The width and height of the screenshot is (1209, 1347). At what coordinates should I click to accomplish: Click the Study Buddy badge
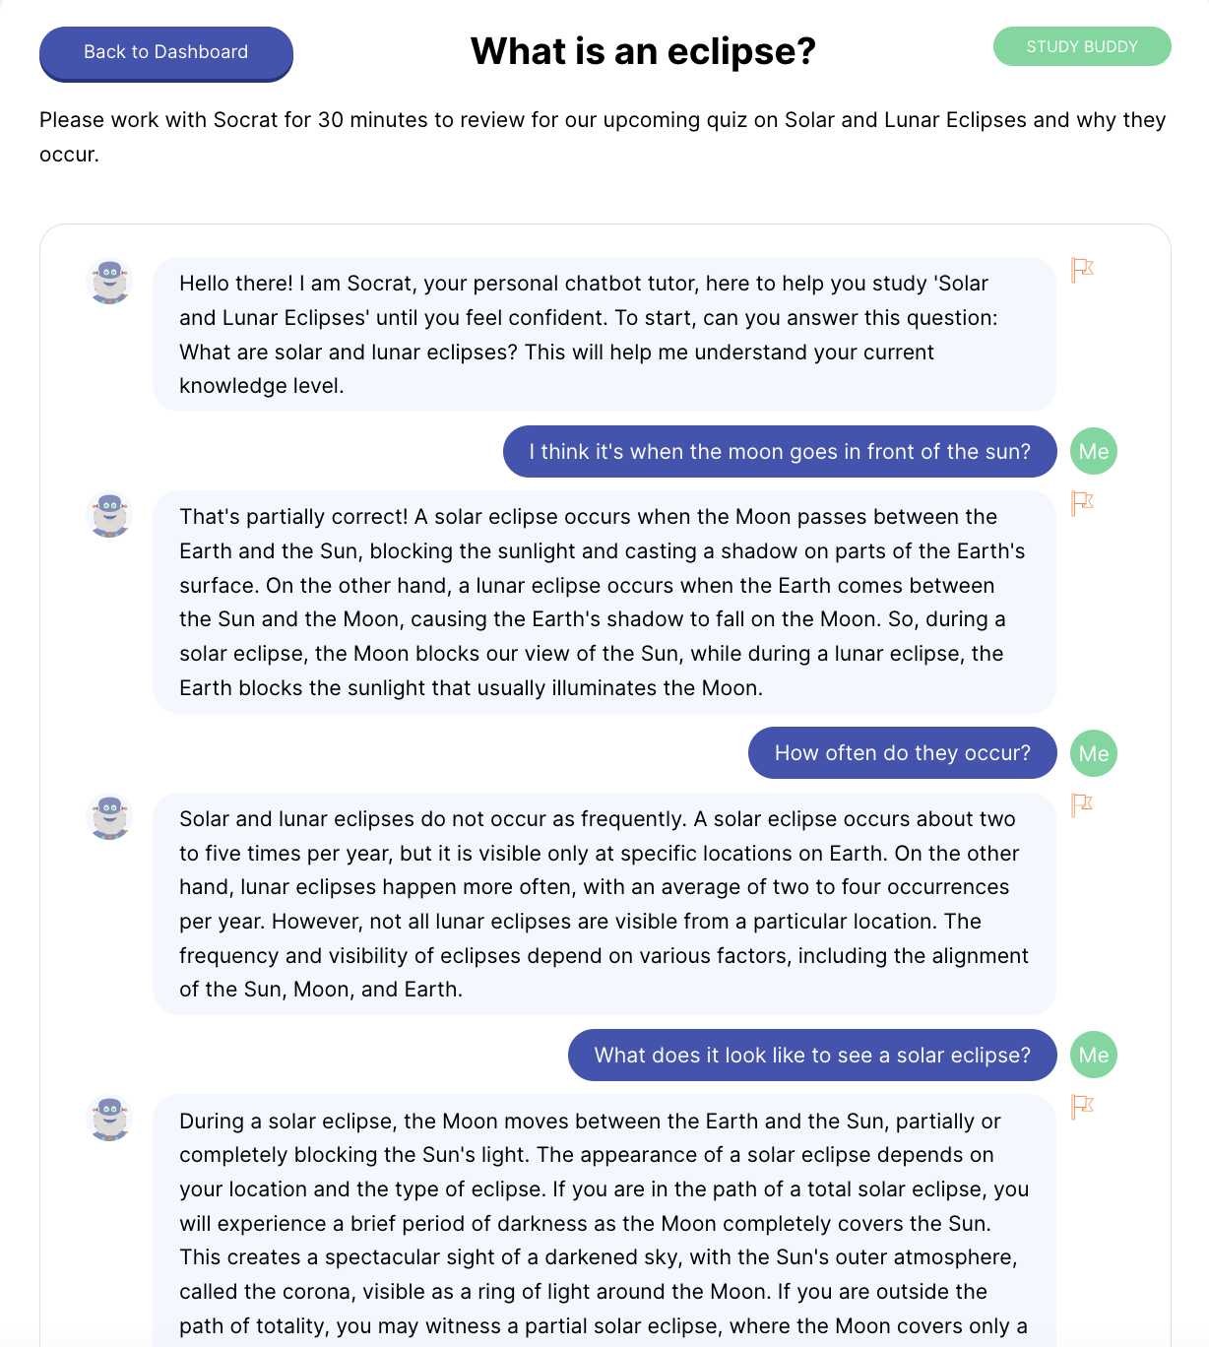pyautogui.click(x=1082, y=46)
